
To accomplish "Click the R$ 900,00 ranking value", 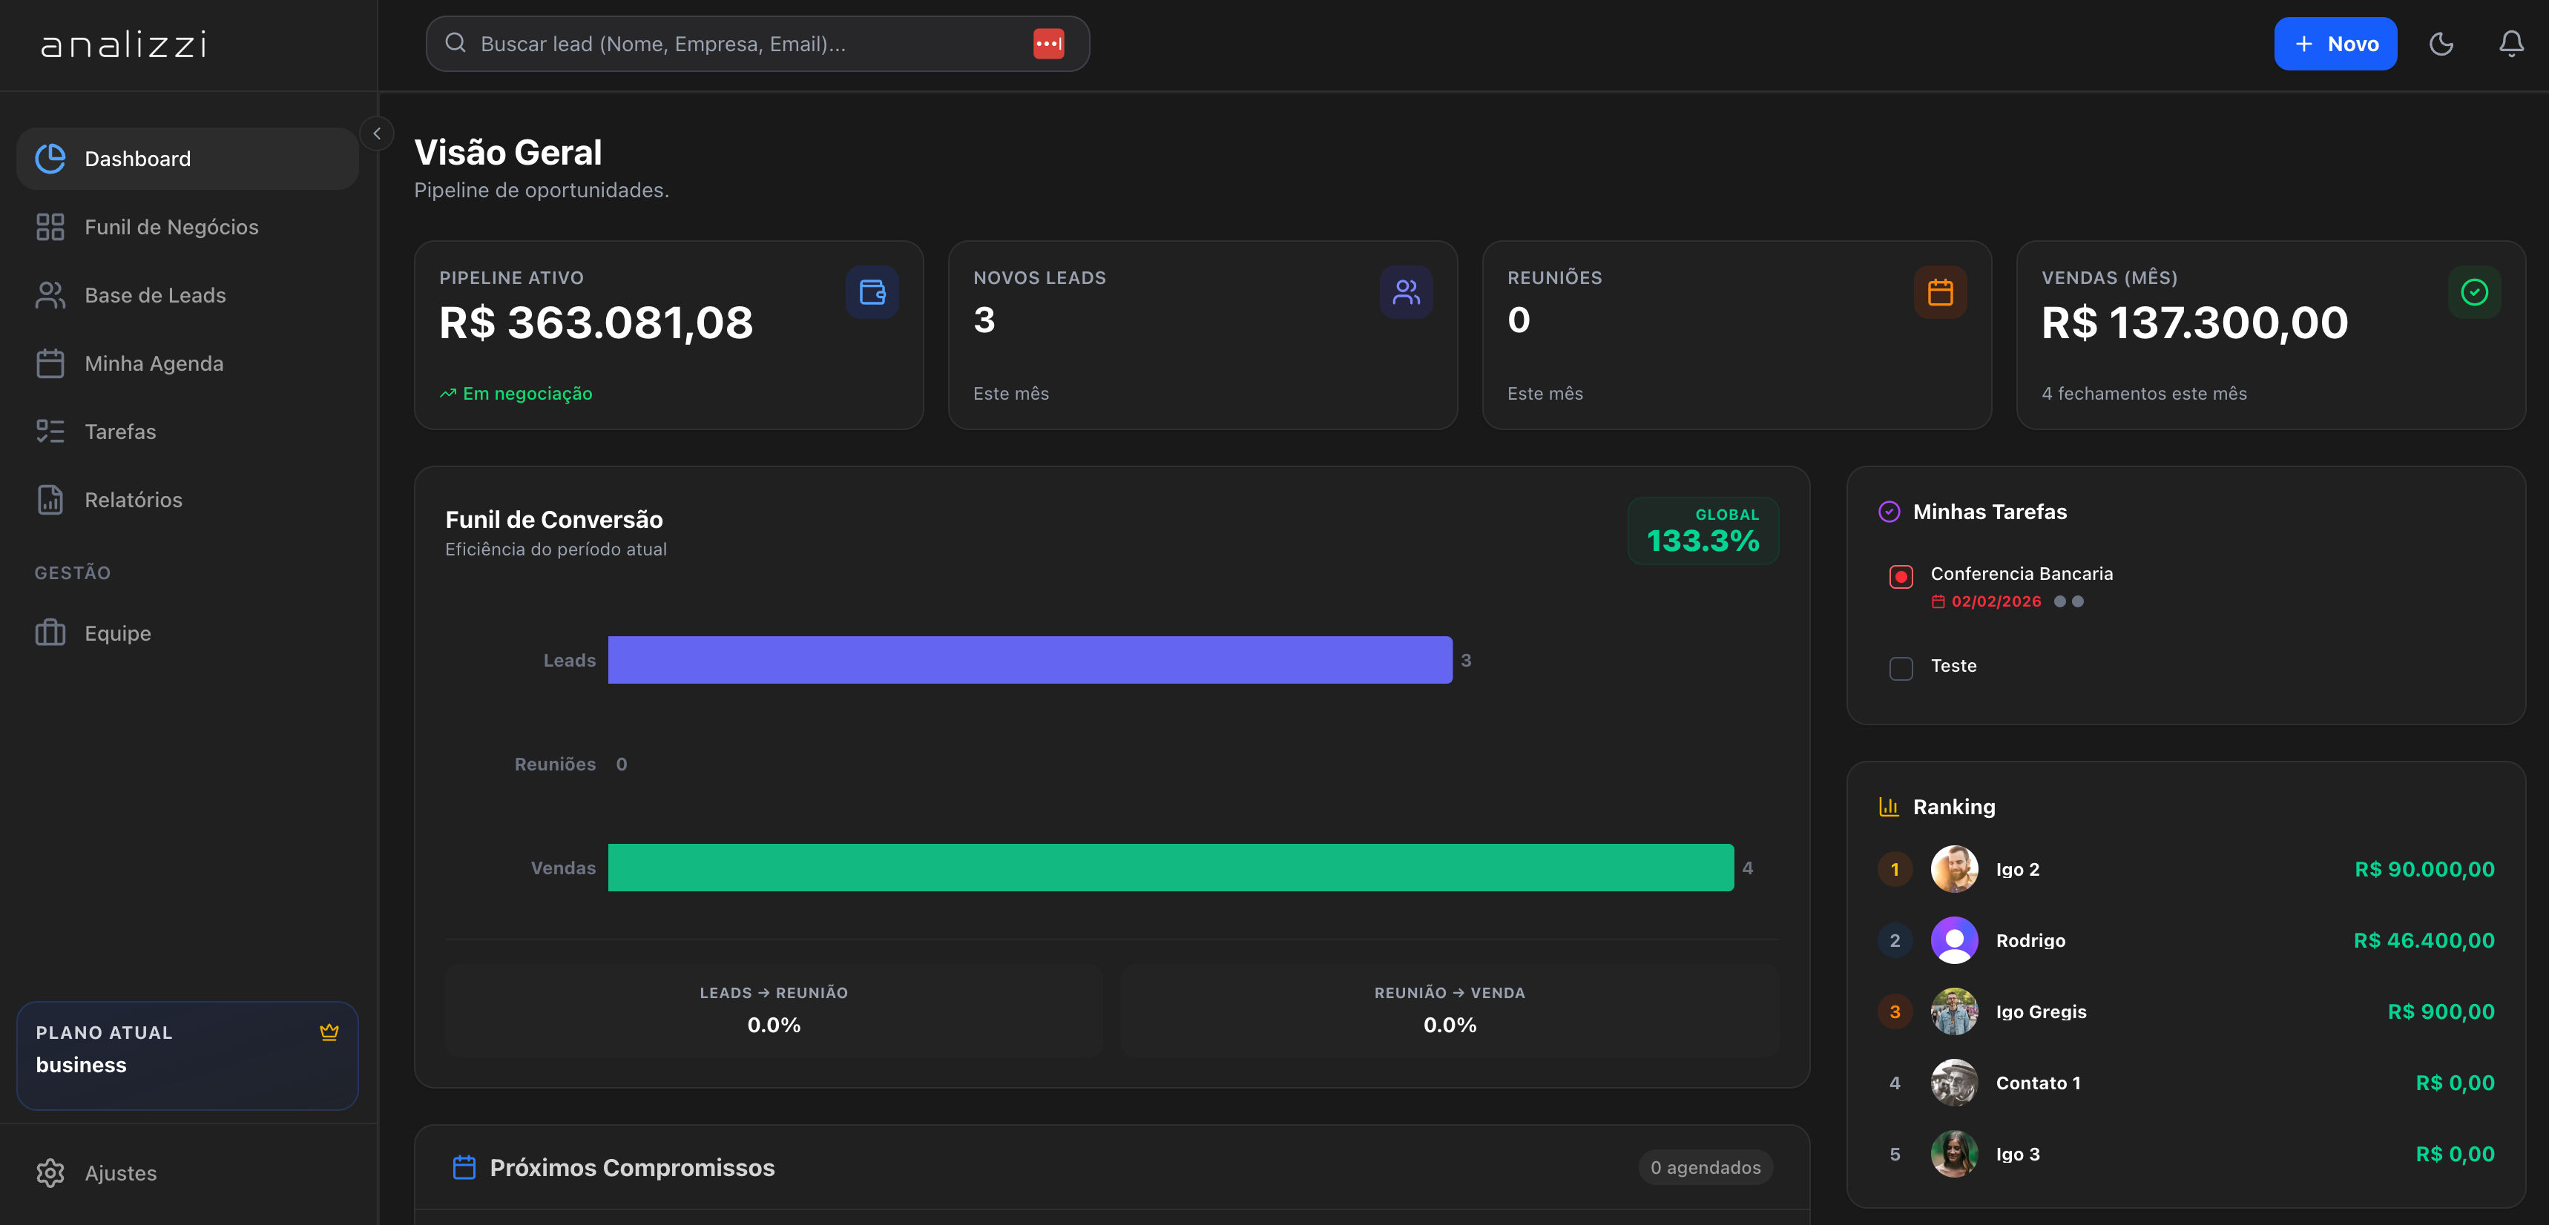I will tap(2441, 1011).
